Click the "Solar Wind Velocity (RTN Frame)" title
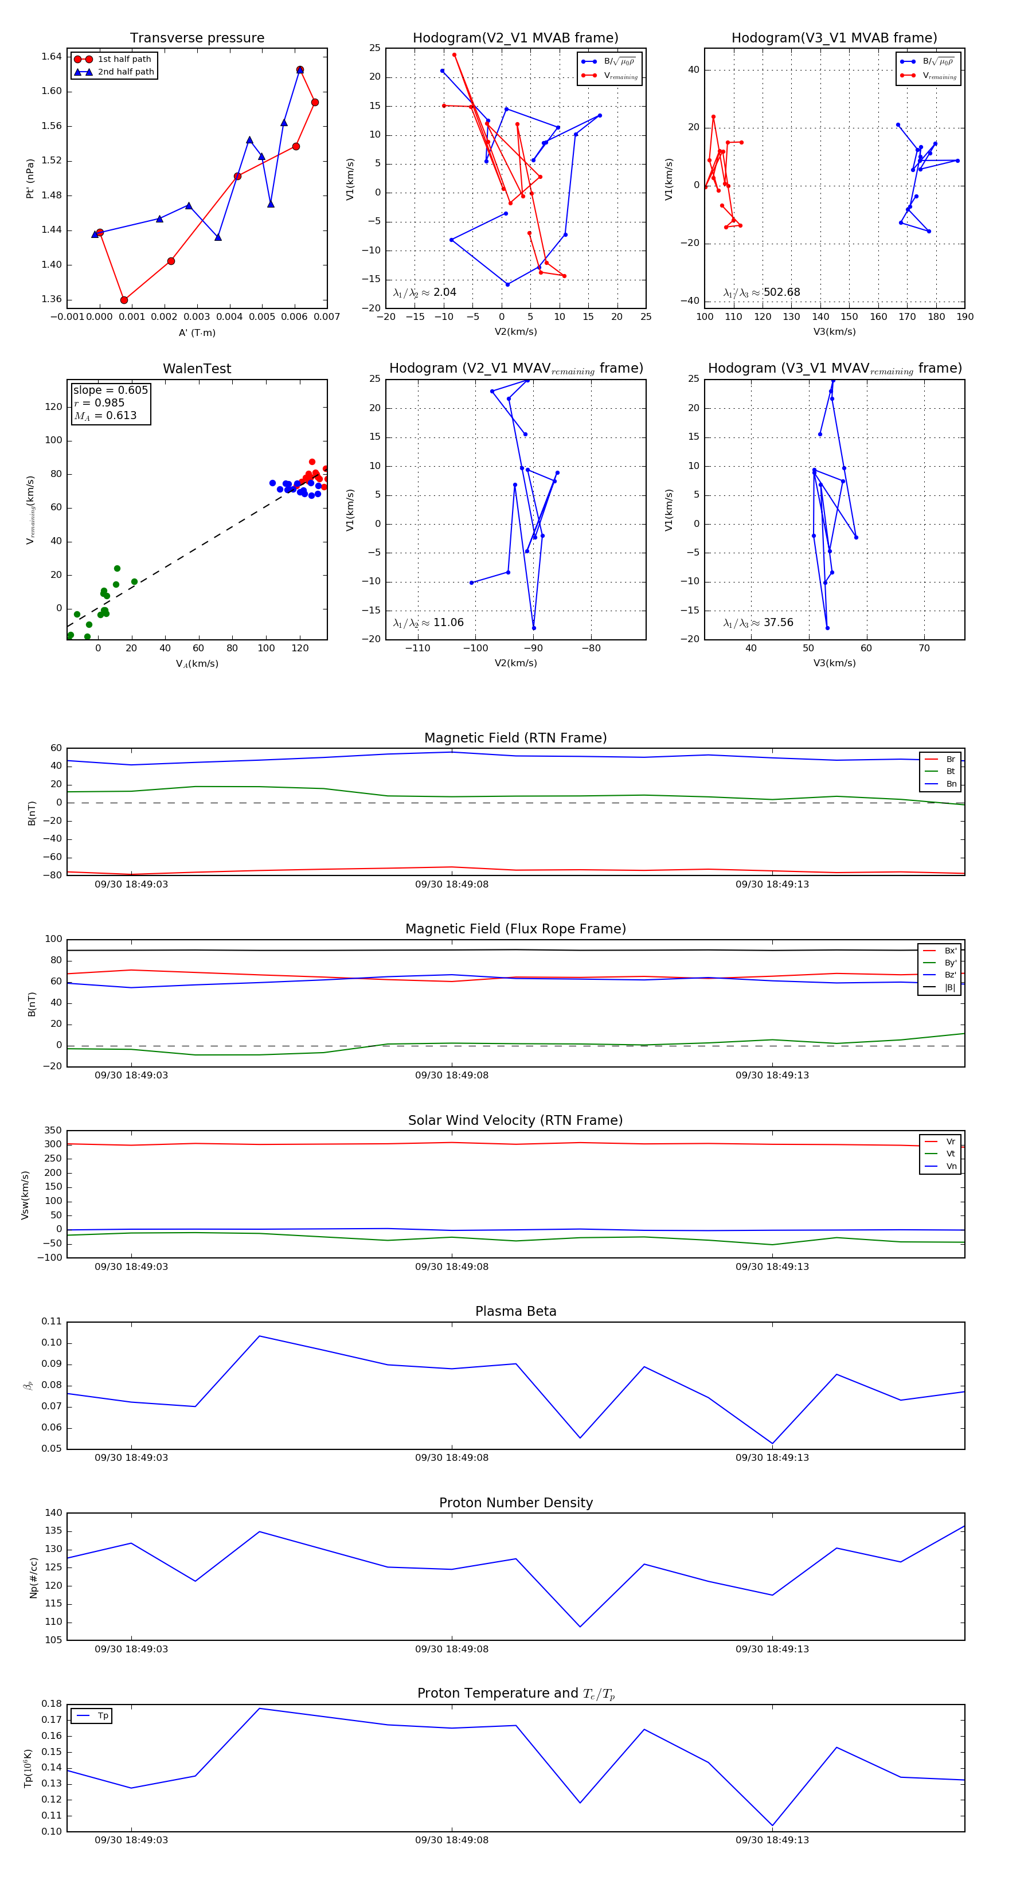Image resolution: width=1032 pixels, height=1892 pixels. (515, 1120)
